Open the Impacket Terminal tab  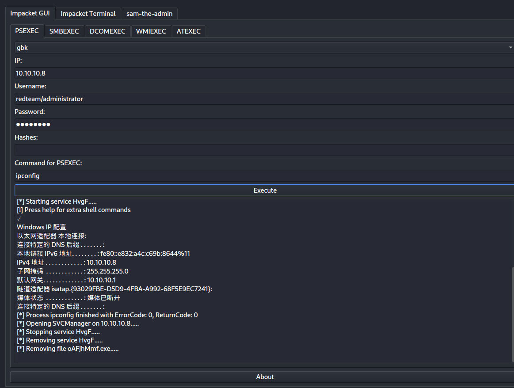[88, 14]
